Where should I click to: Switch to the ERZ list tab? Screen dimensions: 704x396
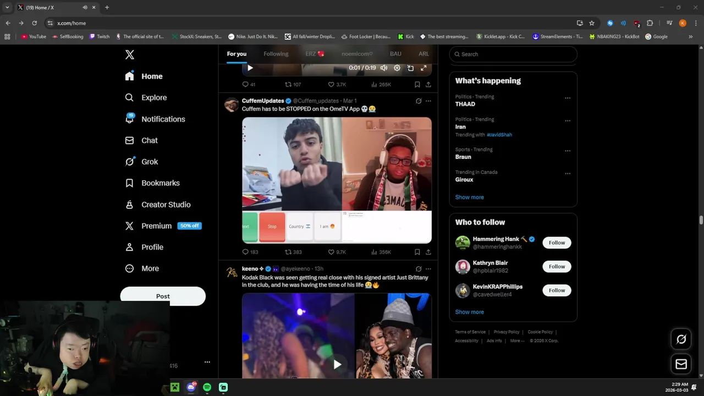(315, 54)
